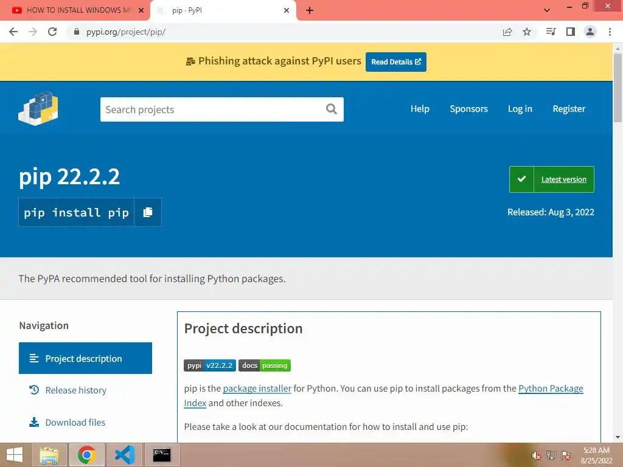Follow the Python Package Index link
This screenshot has width=623, height=467.
[551, 389]
